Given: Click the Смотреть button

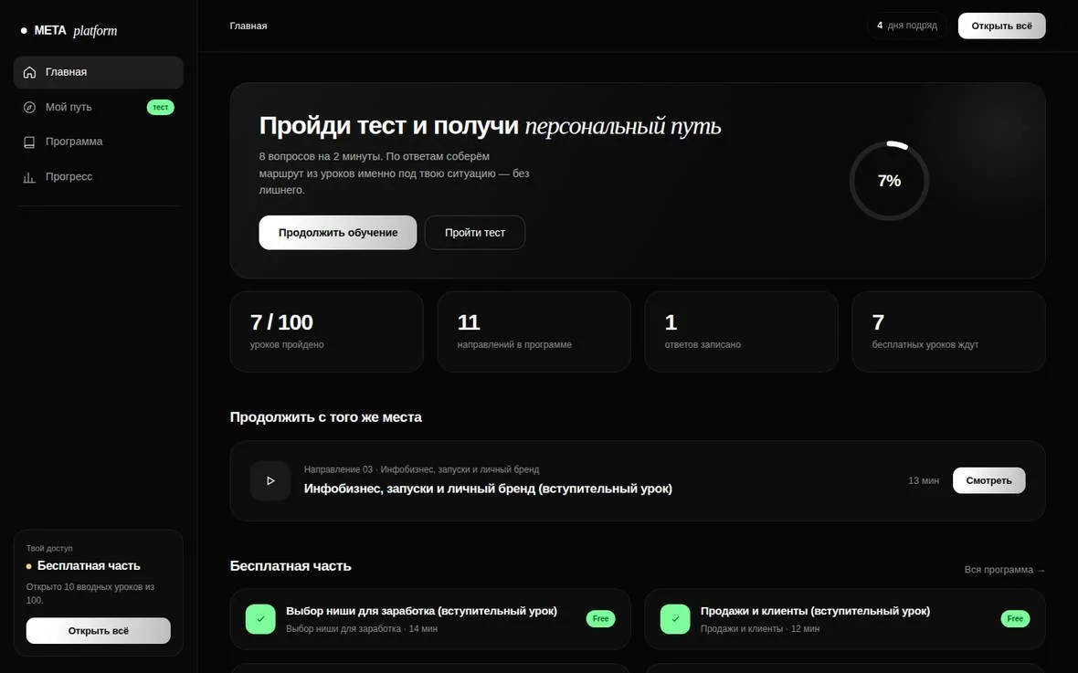Looking at the screenshot, I should pos(988,480).
